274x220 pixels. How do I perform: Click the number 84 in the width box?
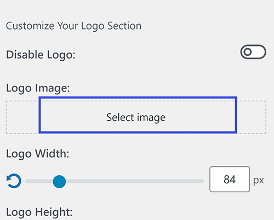(x=230, y=180)
